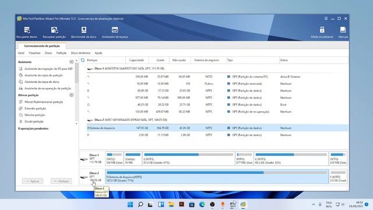This screenshot has height=210, width=373.
Task: Click the Desfazer button
Action: (61, 181)
